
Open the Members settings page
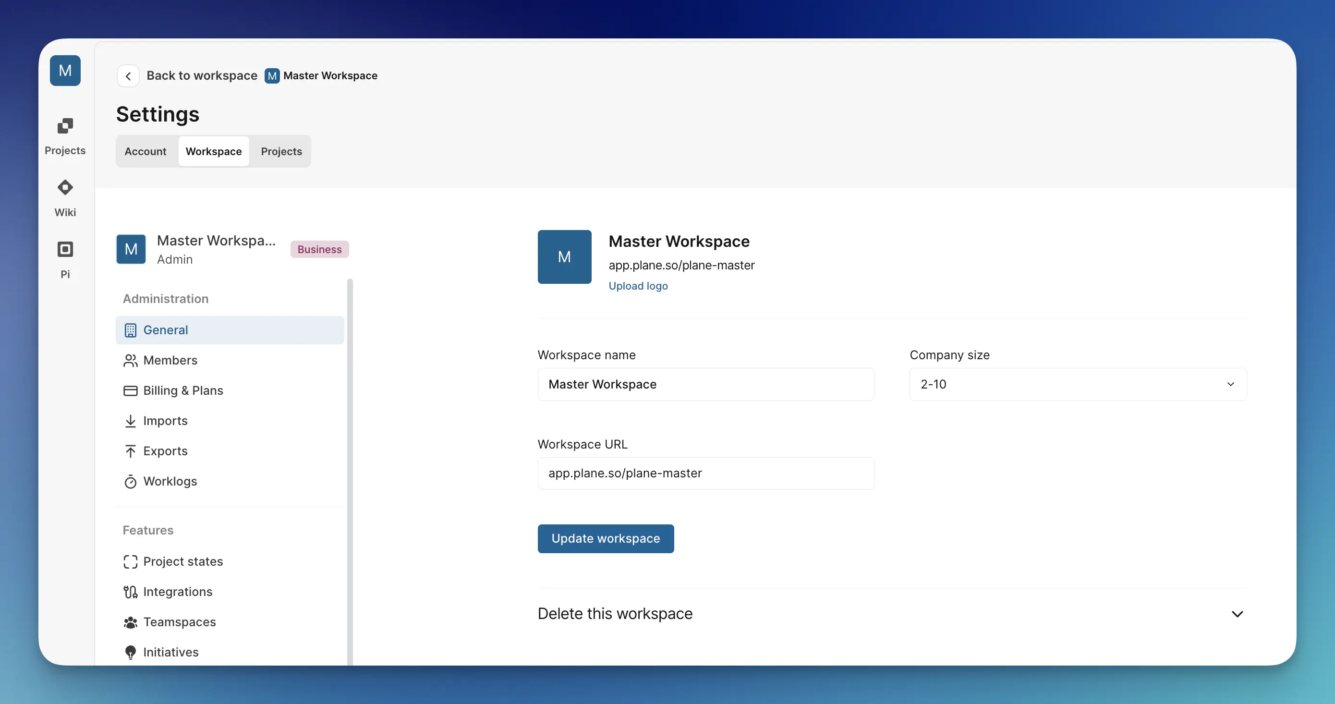(x=230, y=360)
